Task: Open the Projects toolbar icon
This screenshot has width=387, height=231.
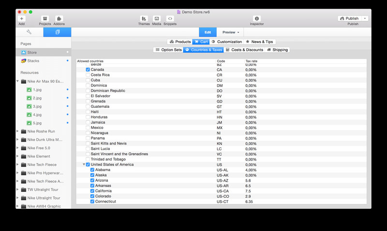Action: pos(45,18)
